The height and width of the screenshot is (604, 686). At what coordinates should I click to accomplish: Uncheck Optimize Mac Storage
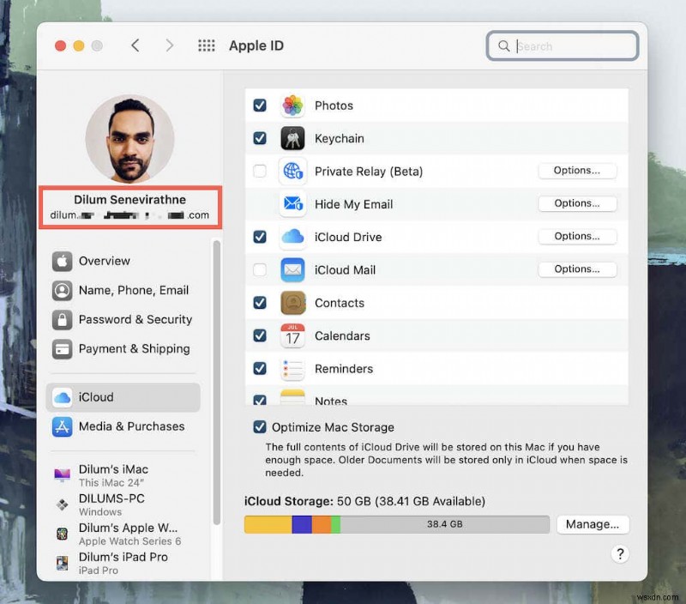click(x=259, y=426)
